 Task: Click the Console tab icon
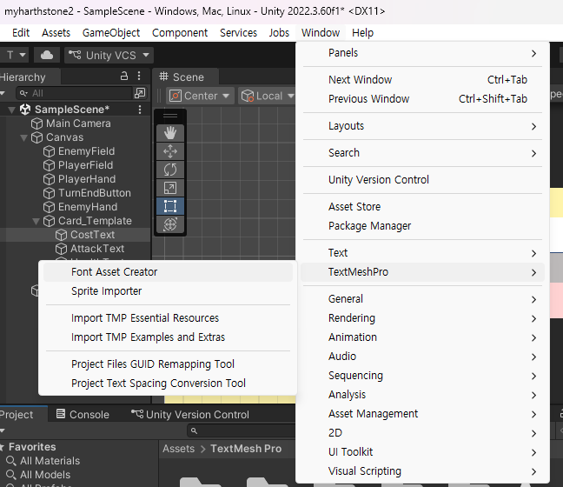[x=61, y=414]
